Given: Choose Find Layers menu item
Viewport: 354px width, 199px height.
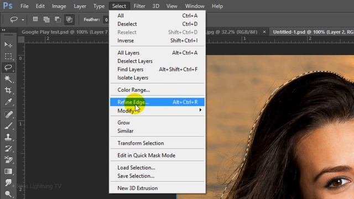Looking at the screenshot, I should (157, 70).
